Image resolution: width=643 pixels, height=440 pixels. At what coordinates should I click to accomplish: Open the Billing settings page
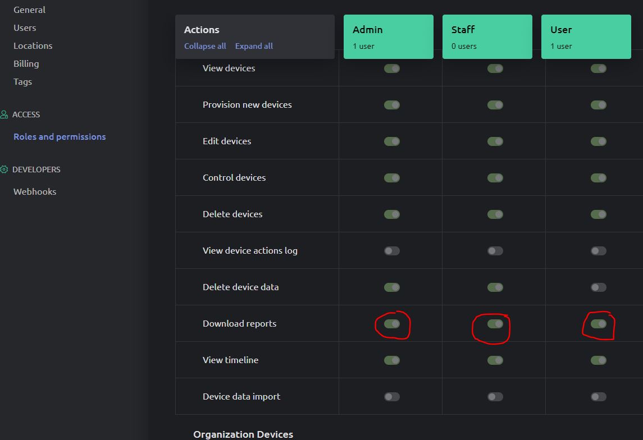(26, 63)
